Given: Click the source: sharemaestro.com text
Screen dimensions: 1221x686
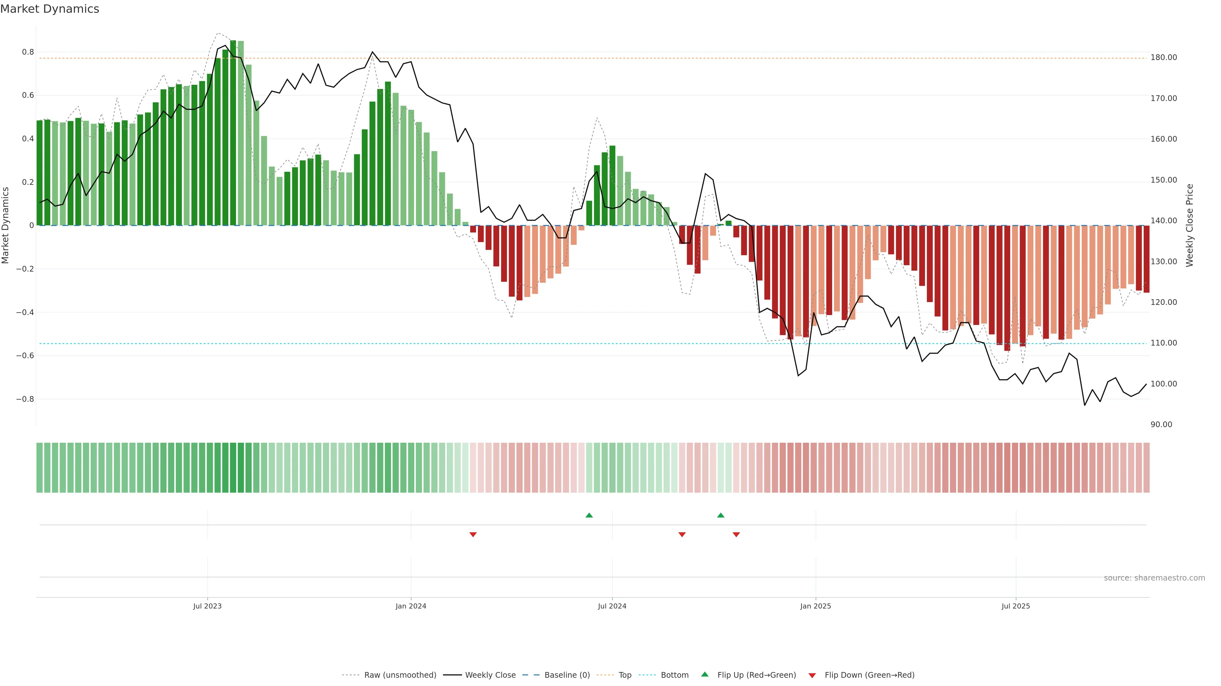Looking at the screenshot, I should (1154, 578).
